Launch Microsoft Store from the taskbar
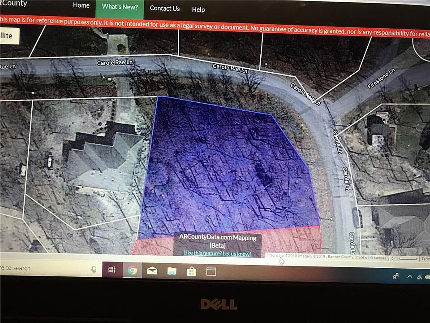 (191, 271)
